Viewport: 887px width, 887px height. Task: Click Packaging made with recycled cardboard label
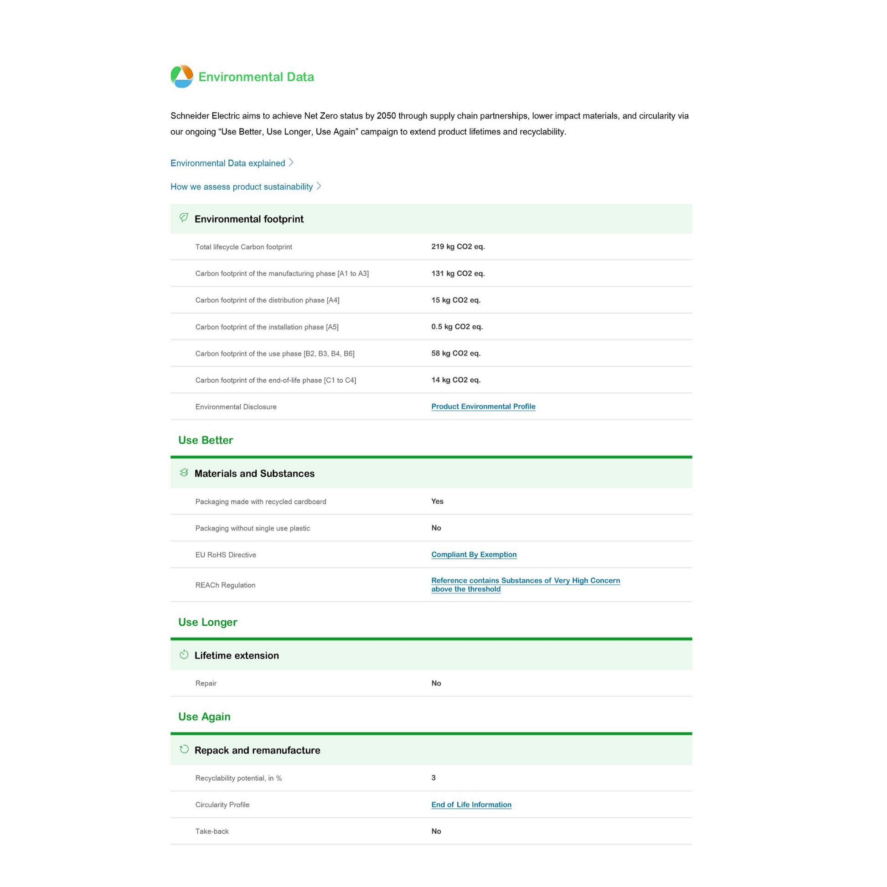(261, 501)
